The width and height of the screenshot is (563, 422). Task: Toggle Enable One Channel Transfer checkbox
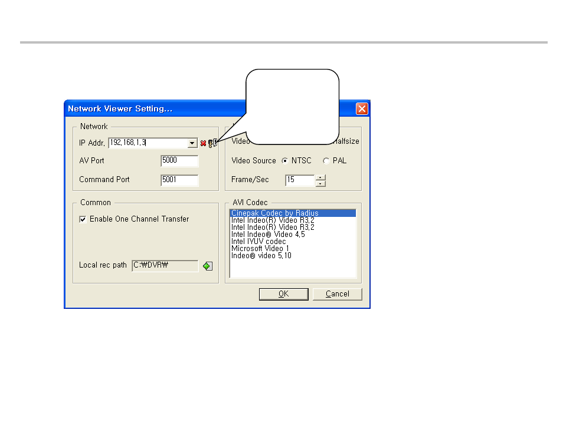83,219
